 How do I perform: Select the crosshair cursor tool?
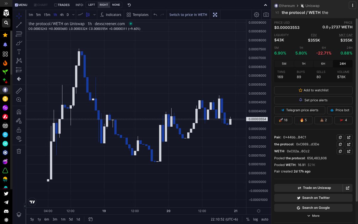(x=19, y=16)
